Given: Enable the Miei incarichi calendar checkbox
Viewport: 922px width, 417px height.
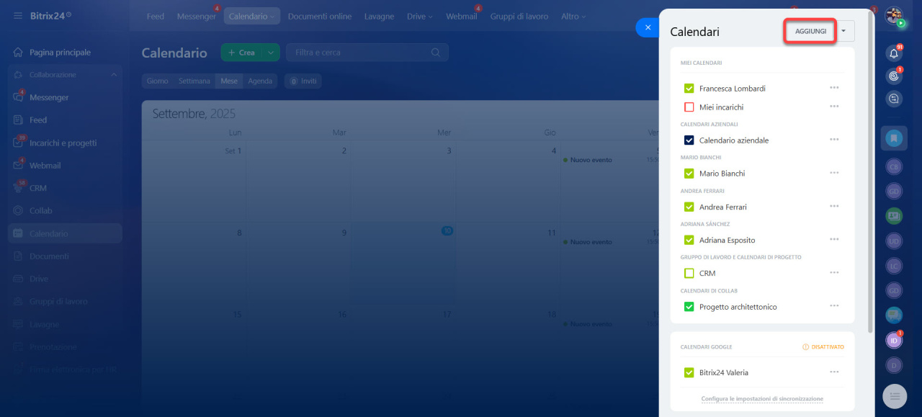Looking at the screenshot, I should click(689, 107).
